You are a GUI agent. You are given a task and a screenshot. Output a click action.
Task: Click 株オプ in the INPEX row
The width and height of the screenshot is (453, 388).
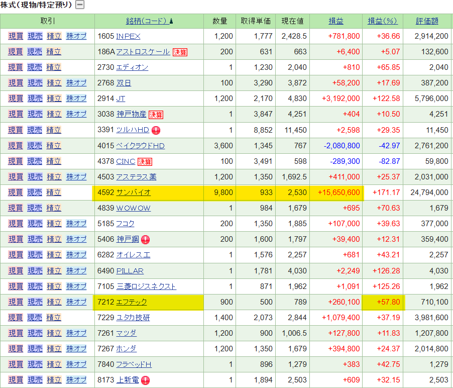[x=76, y=36]
